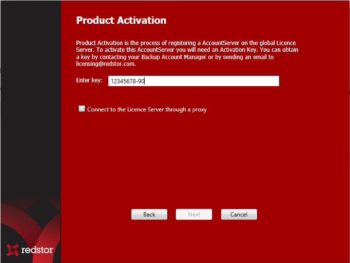Go to the previous step with Back
Viewport: 350px width, 263px height.
pos(149,214)
